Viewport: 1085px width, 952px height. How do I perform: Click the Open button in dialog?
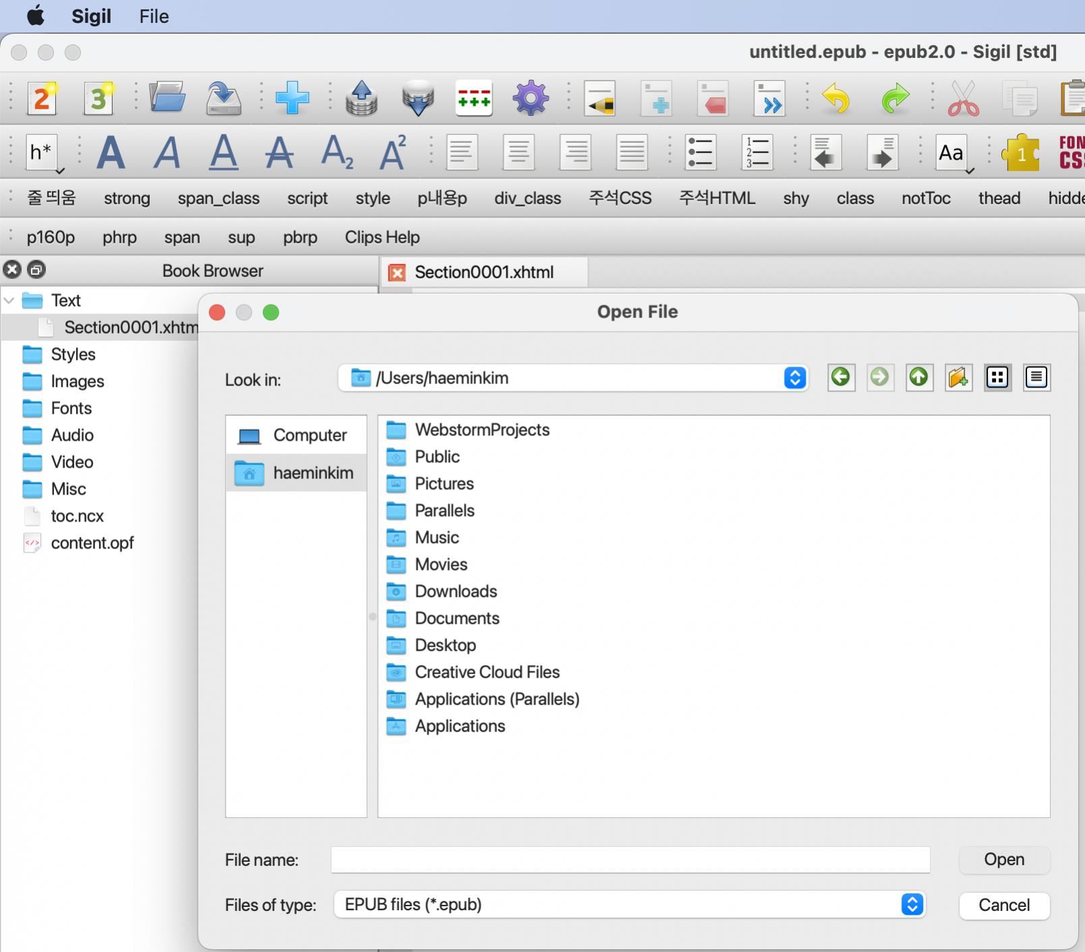[x=1004, y=860]
